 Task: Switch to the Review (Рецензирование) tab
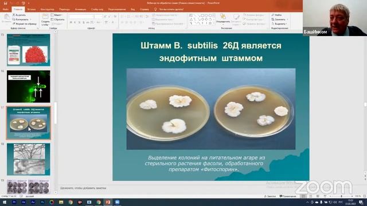[x=117, y=9]
